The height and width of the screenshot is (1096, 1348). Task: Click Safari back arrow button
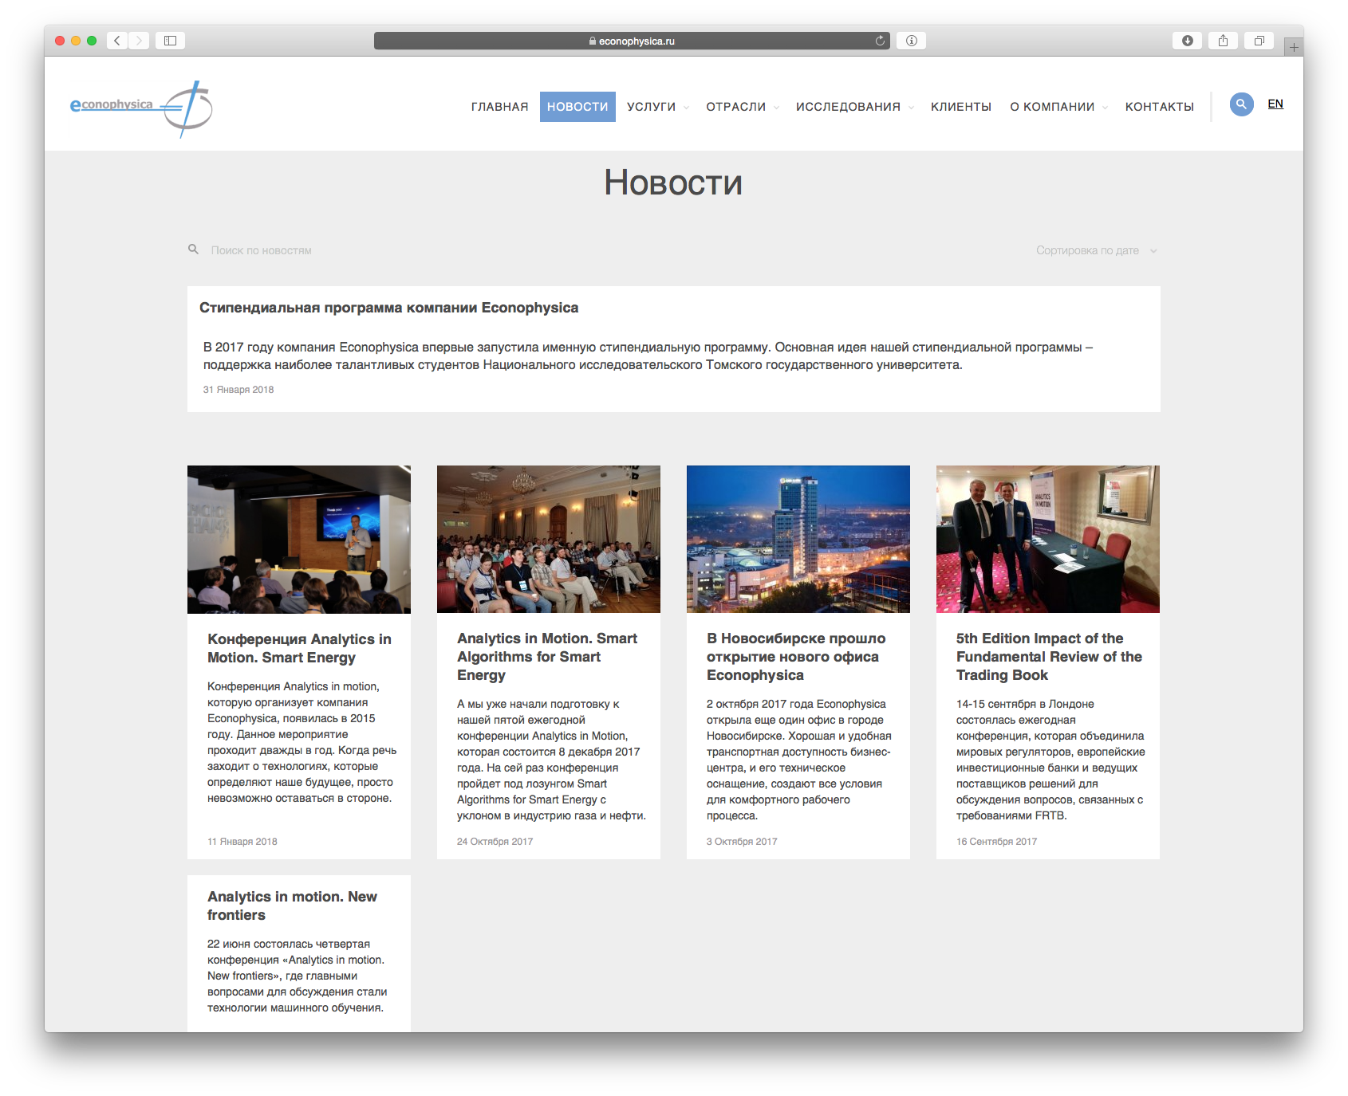(117, 41)
